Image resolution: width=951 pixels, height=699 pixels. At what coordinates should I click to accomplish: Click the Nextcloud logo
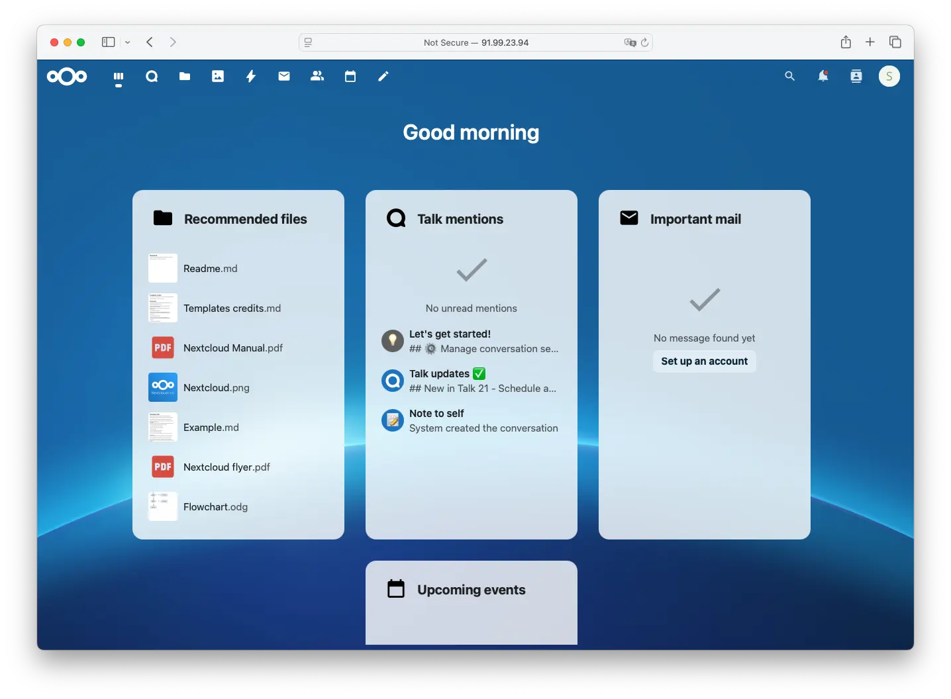point(66,76)
